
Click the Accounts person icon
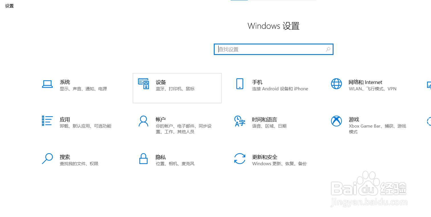pos(143,121)
